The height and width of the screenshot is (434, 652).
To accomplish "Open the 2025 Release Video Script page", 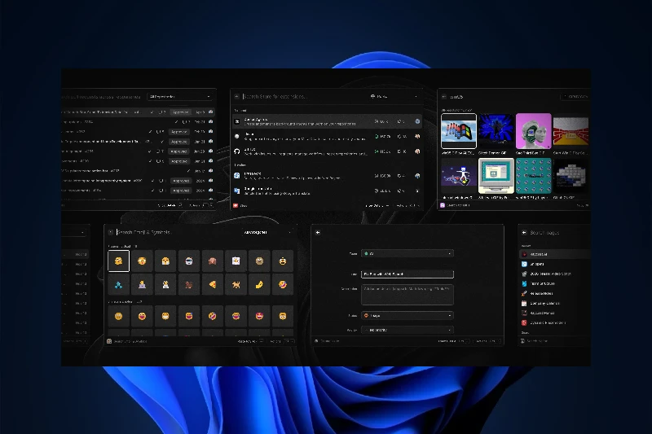I will (555, 274).
